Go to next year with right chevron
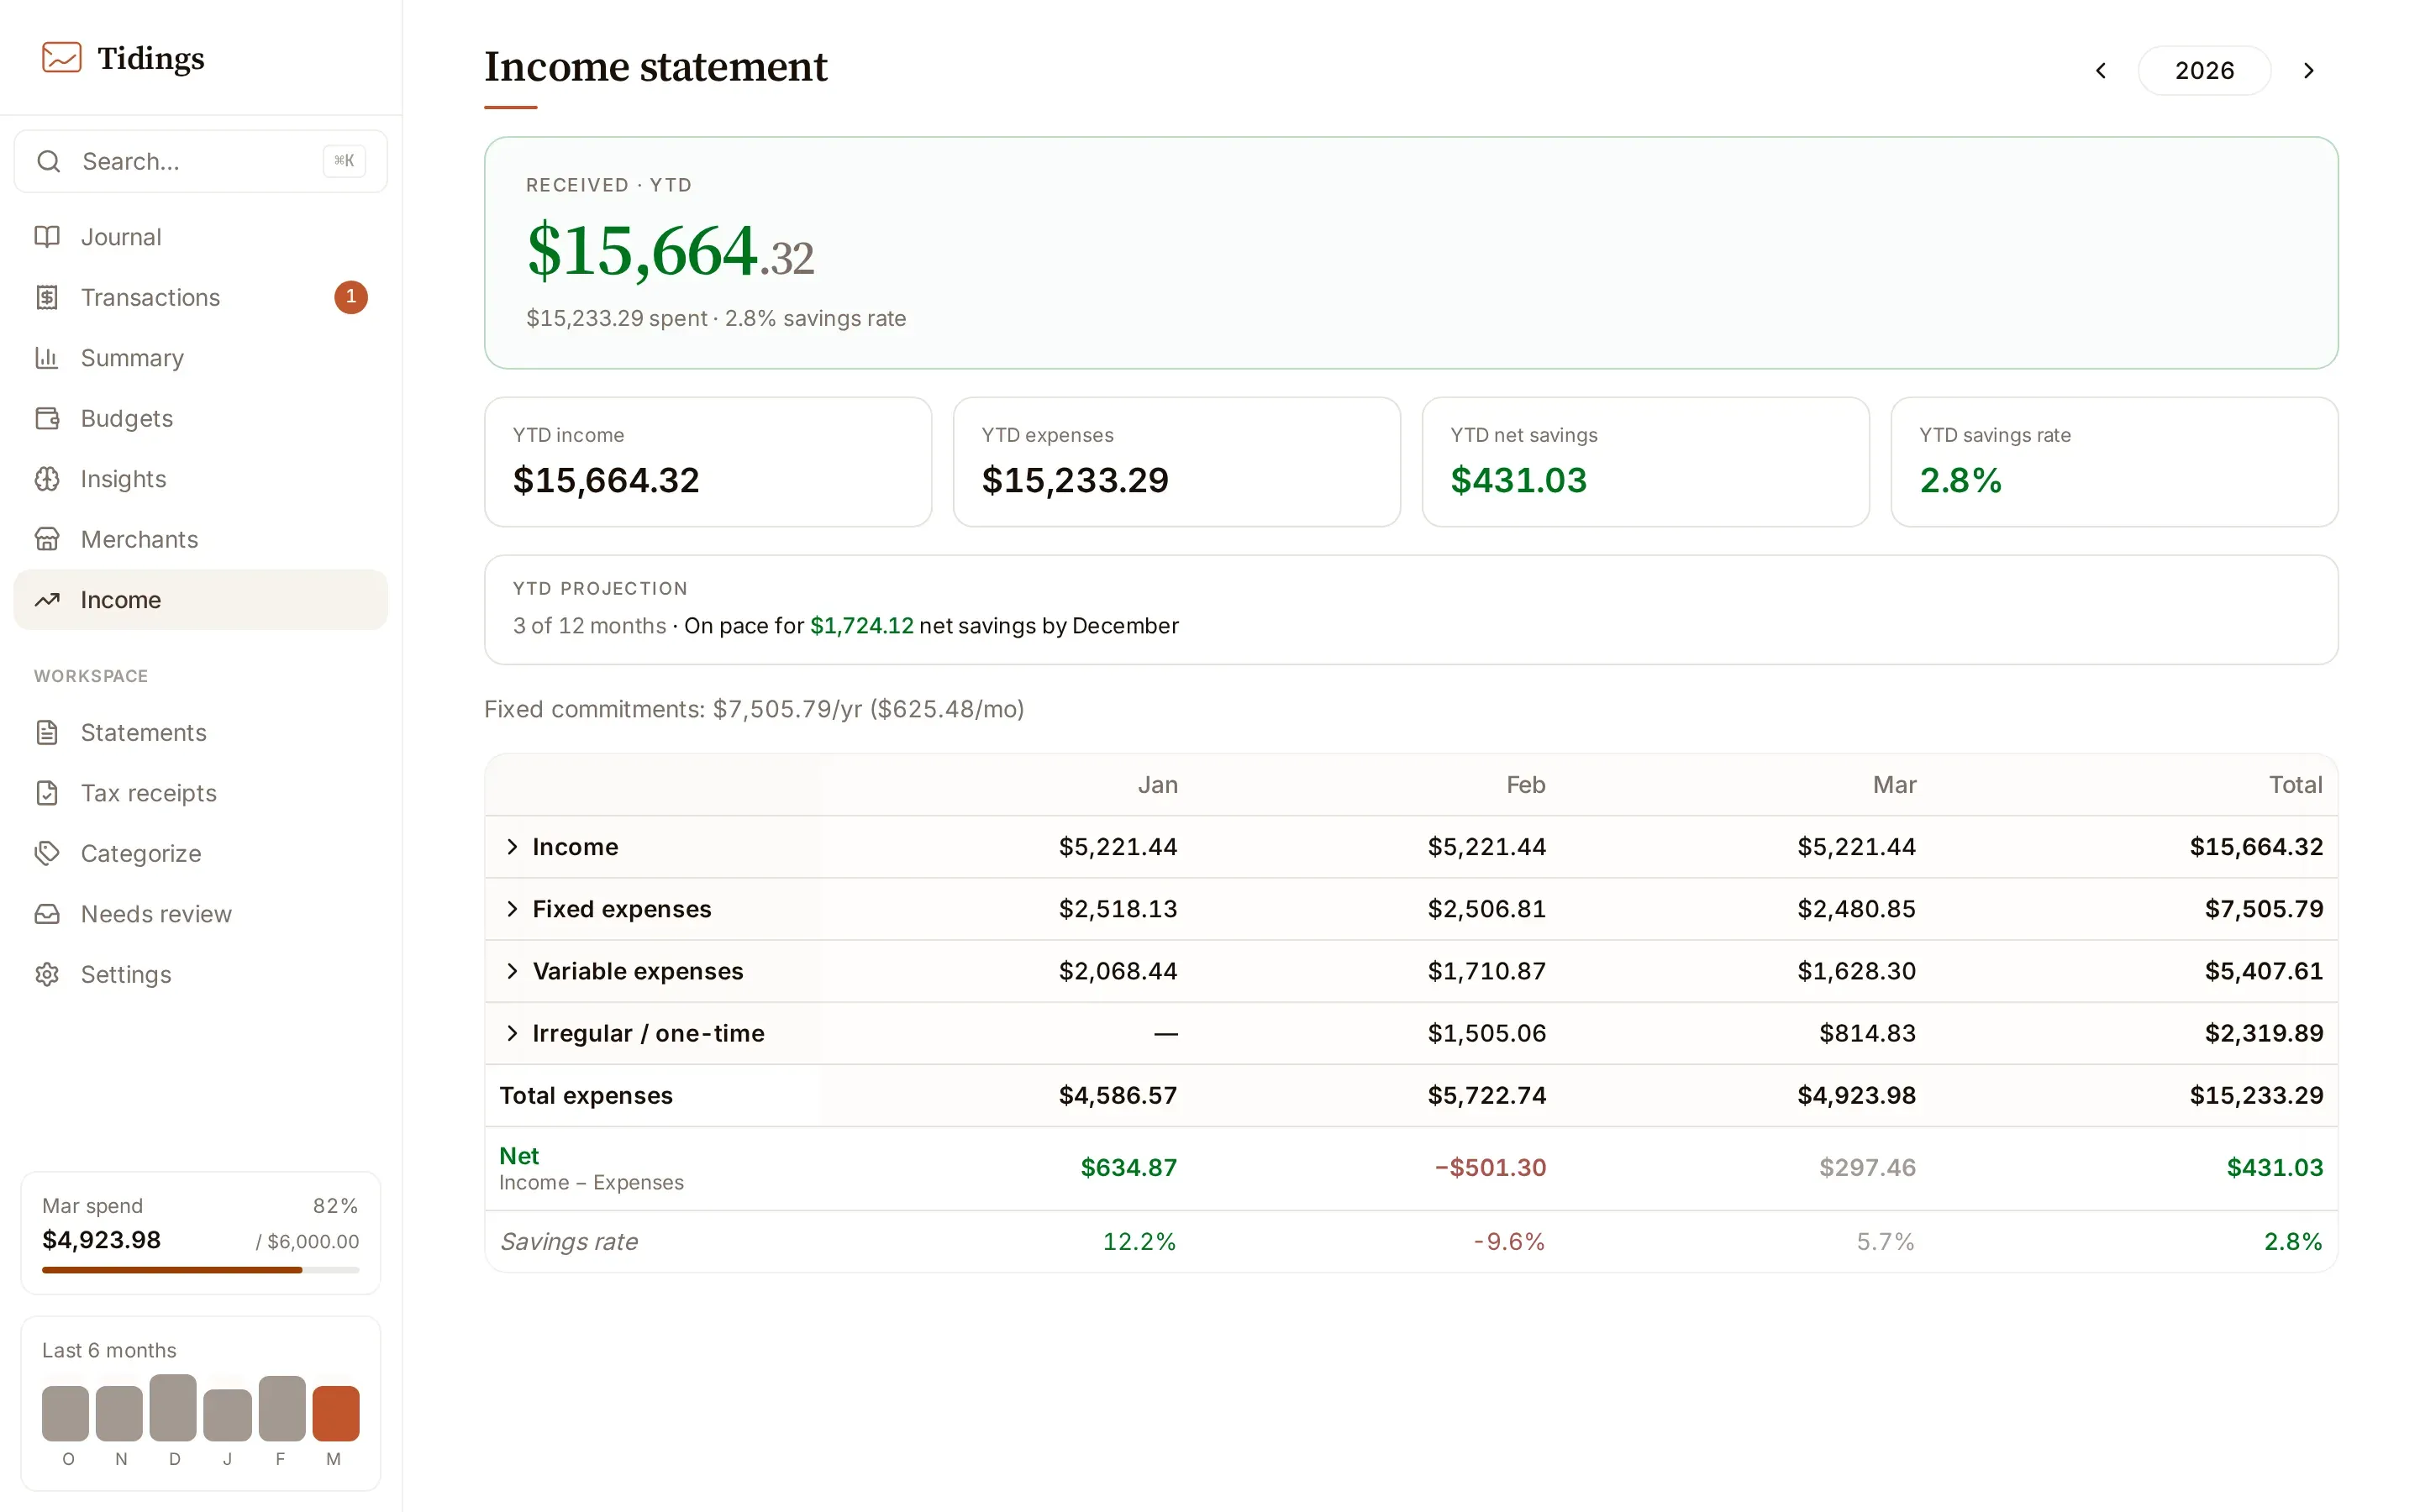2420x1512 pixels. (x=2309, y=71)
